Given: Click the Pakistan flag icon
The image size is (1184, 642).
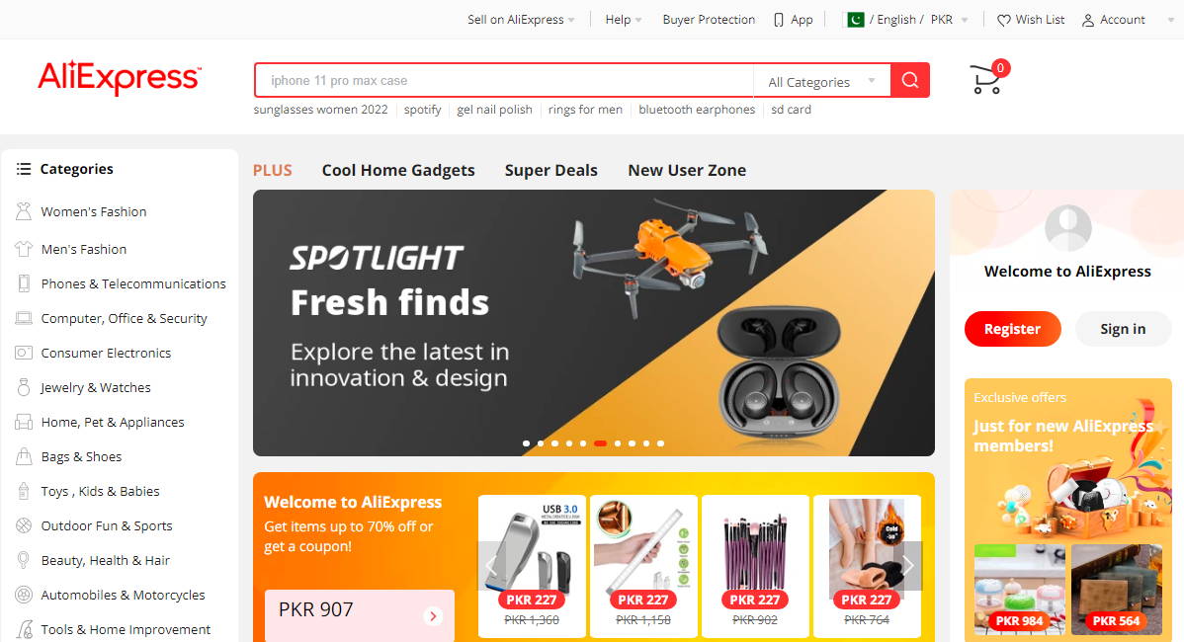Looking at the screenshot, I should coord(856,20).
